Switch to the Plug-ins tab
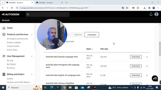The image size is (161, 90). 78,35
